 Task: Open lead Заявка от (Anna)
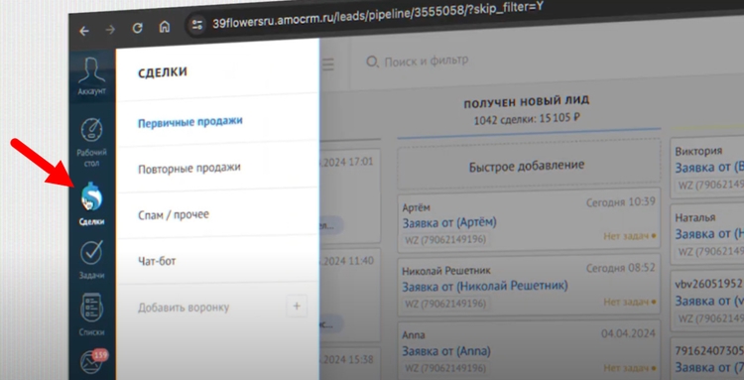coord(446,351)
